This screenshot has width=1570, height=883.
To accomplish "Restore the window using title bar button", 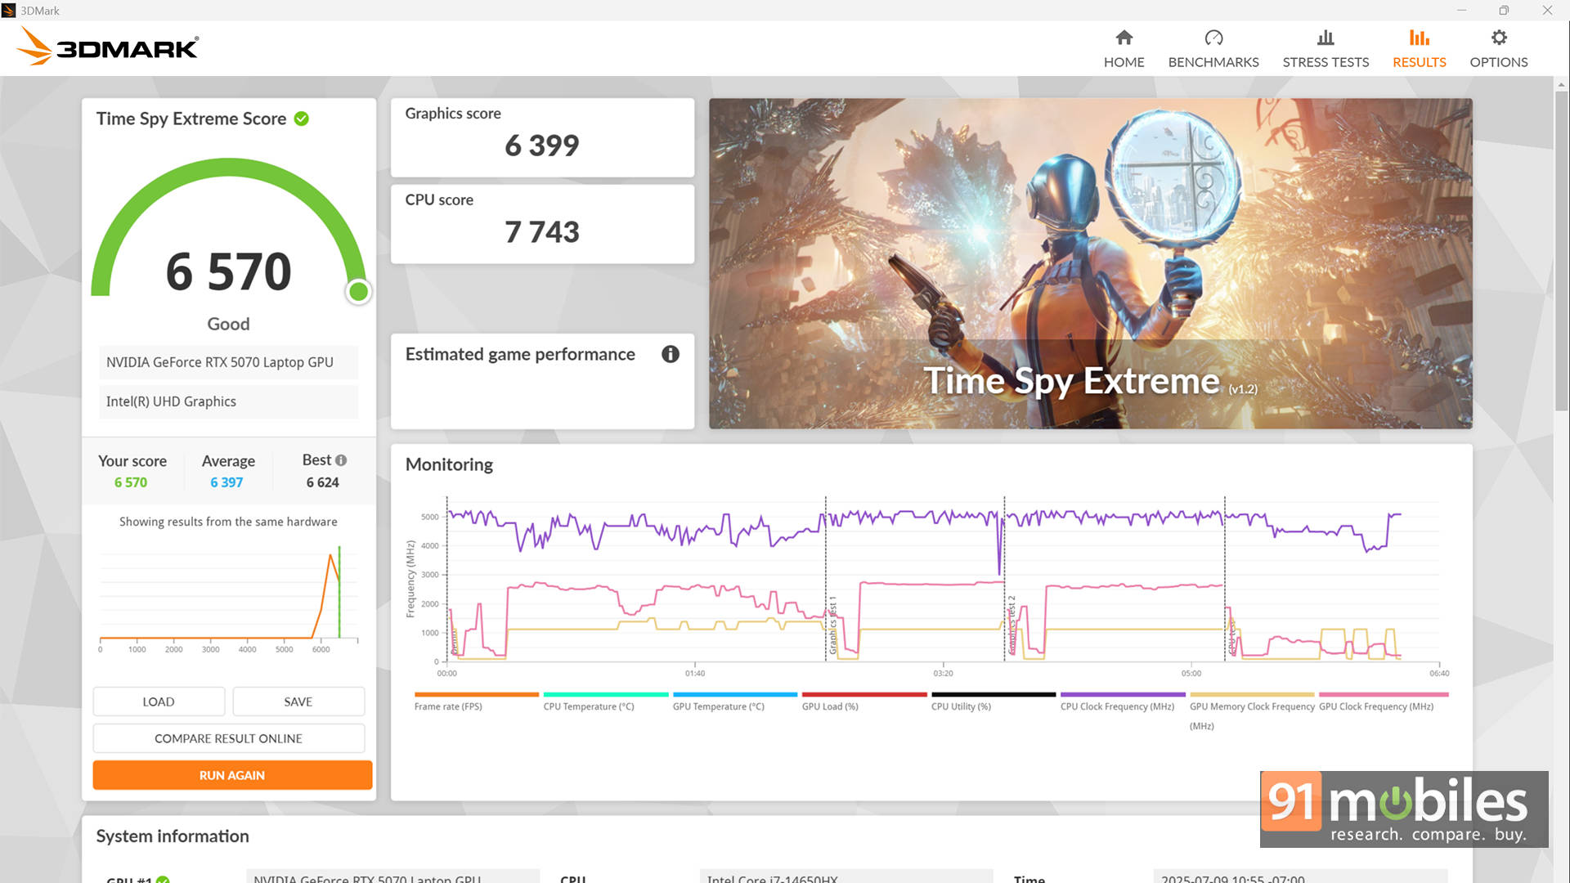I will point(1503,10).
